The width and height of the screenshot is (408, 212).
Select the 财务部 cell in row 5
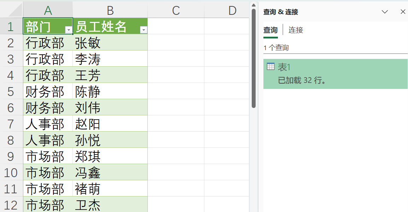[x=48, y=91]
